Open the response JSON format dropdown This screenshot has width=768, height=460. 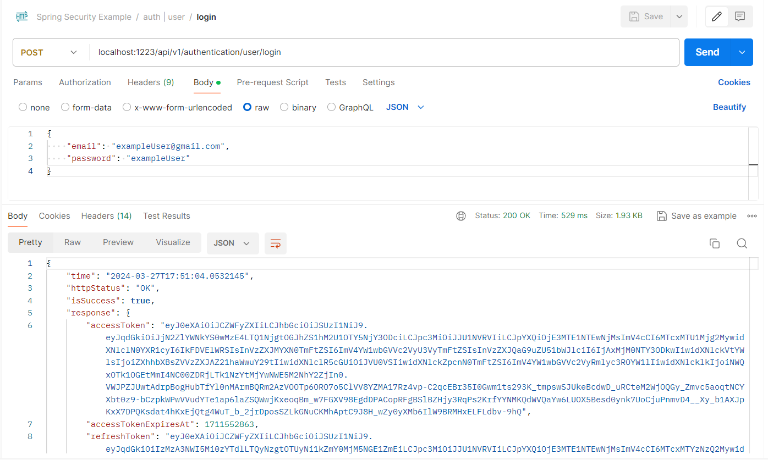233,243
